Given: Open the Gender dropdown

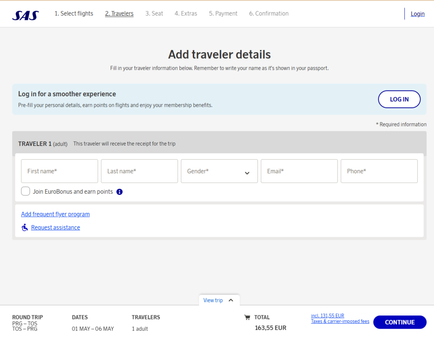Looking at the screenshot, I should 219,171.
